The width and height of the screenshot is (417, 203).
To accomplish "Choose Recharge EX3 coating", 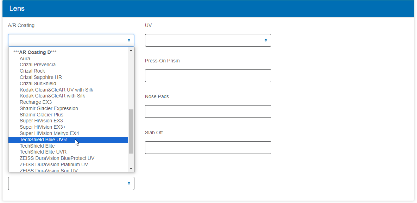I will (68, 102).
